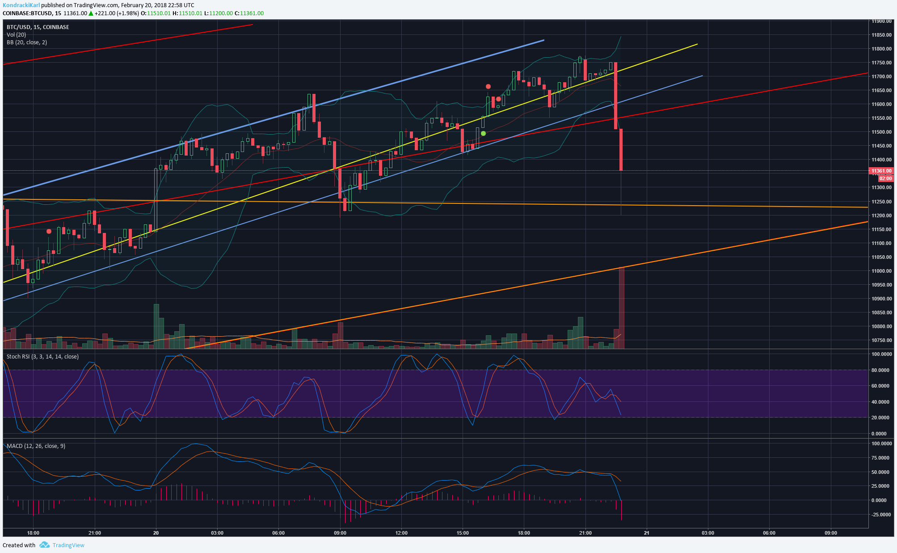The image size is (897, 553).
Task: Click the 11900.00 price axis label
Action: (x=881, y=21)
